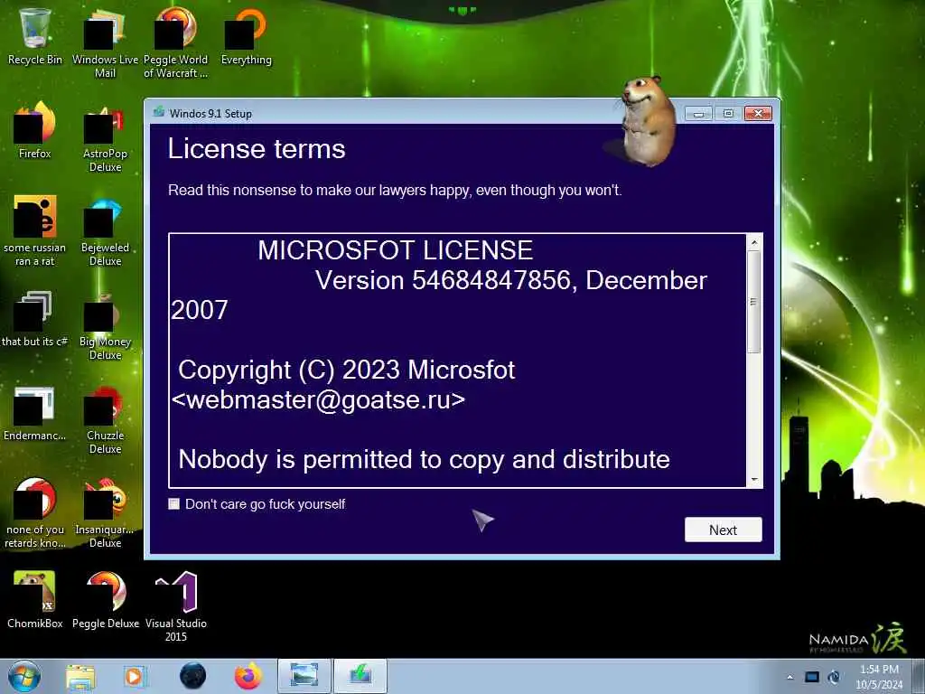Select Peggle World of Warcraft desktop icon

(175, 42)
